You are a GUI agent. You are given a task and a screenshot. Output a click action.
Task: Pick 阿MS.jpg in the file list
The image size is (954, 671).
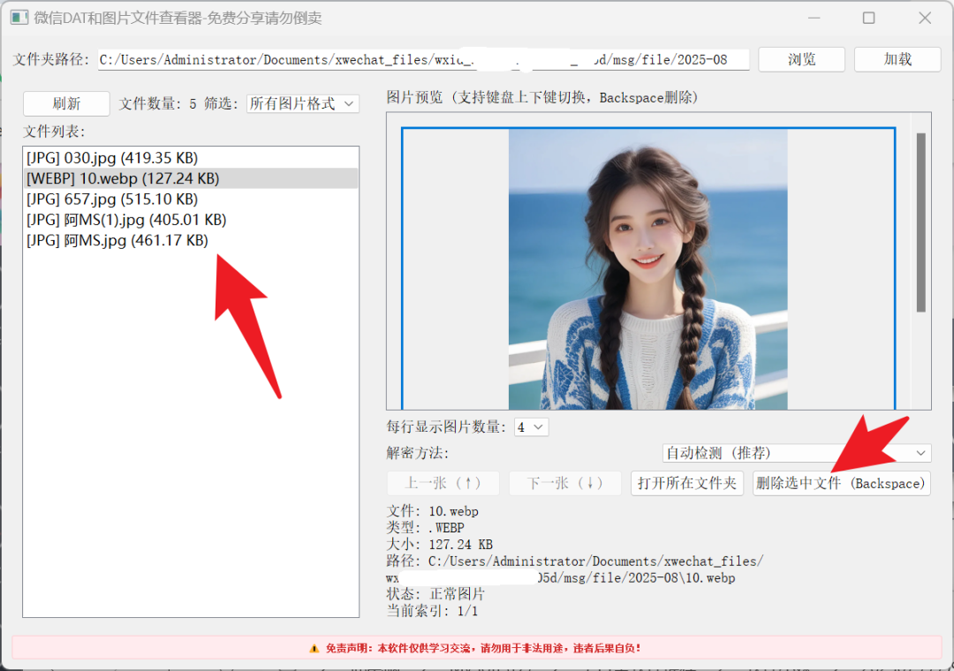tap(117, 239)
